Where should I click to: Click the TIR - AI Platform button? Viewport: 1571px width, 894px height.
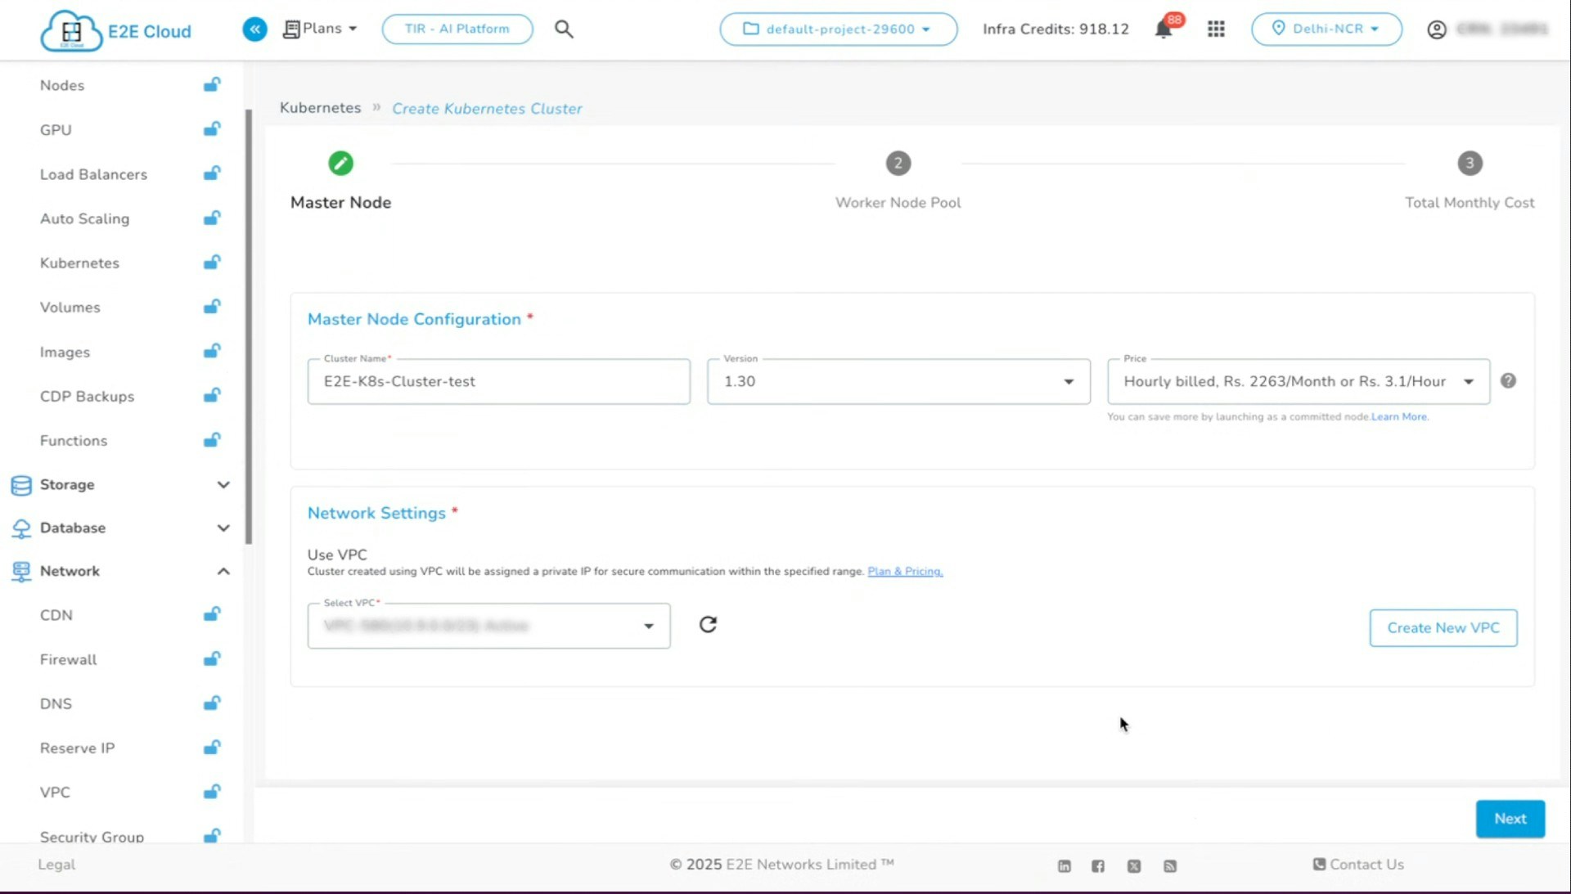[x=457, y=29]
